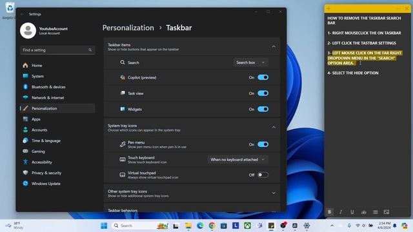Screen dimensions: 413x232
Task: Turn off the Widgets toggle
Action: coord(263,109)
